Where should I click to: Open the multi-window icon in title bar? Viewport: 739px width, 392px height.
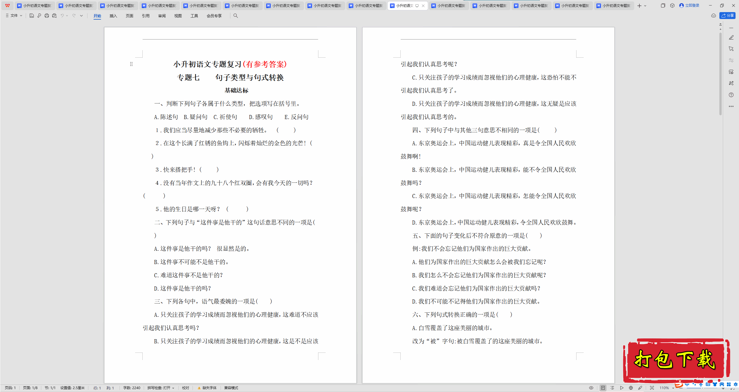663,5
